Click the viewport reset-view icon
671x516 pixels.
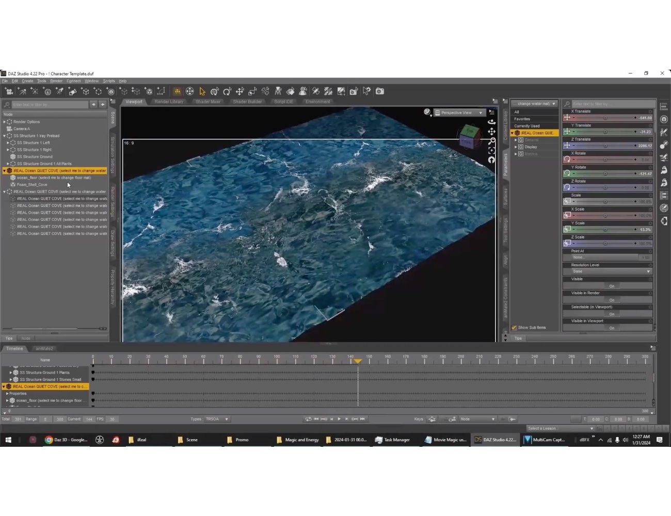coord(491,160)
